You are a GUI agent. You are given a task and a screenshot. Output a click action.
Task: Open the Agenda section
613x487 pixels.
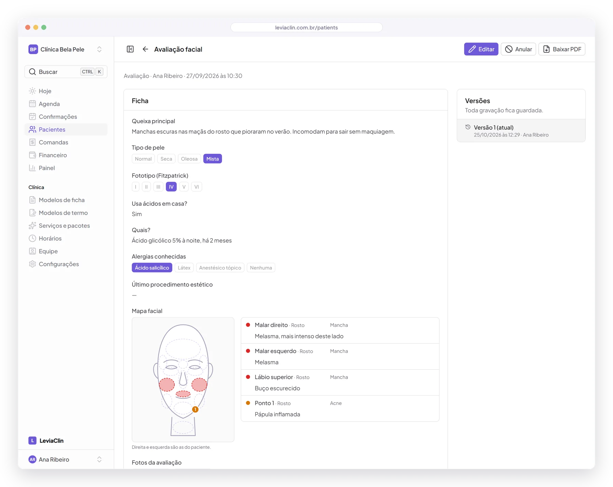[66, 104]
